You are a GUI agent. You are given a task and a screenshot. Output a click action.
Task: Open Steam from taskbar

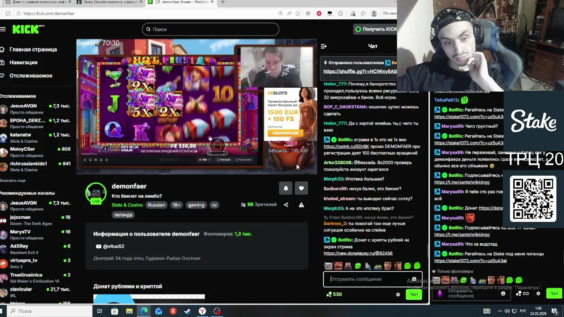pyautogui.click(x=188, y=311)
